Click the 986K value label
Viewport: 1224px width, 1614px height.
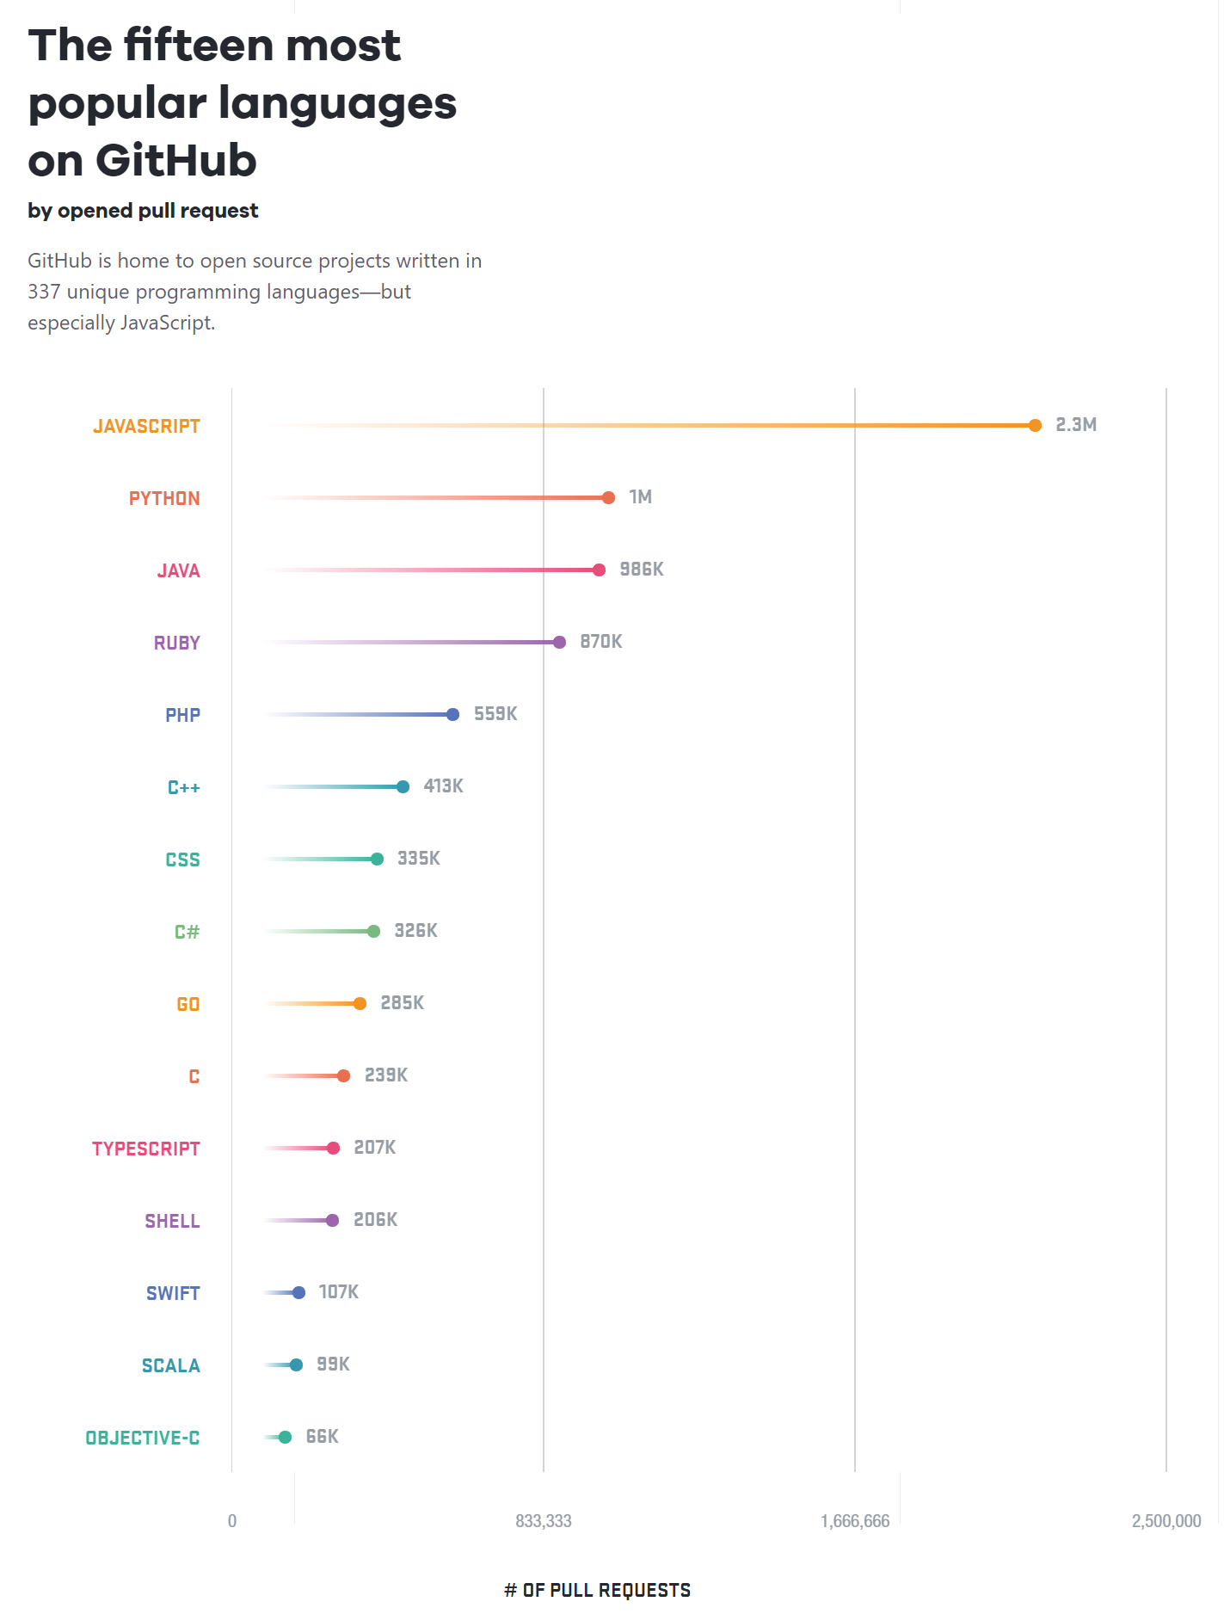[642, 569]
